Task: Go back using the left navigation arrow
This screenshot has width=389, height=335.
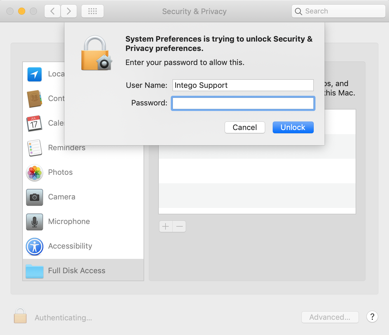Action: [52, 11]
